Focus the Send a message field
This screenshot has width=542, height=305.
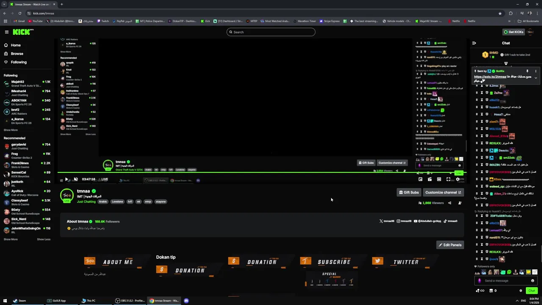click(x=506, y=280)
